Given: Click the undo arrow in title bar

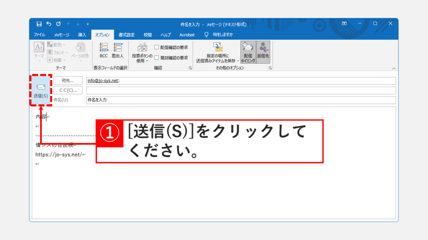Looking at the screenshot, I should click(x=48, y=24).
